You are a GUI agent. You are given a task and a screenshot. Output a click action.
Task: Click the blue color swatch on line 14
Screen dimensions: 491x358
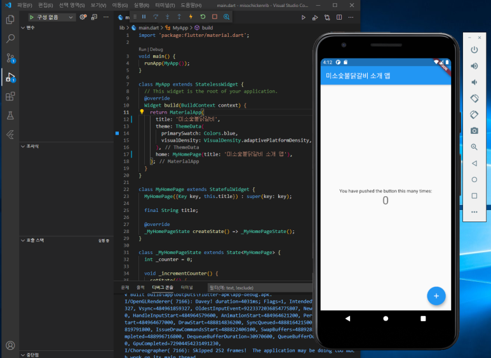pyautogui.click(x=117, y=133)
